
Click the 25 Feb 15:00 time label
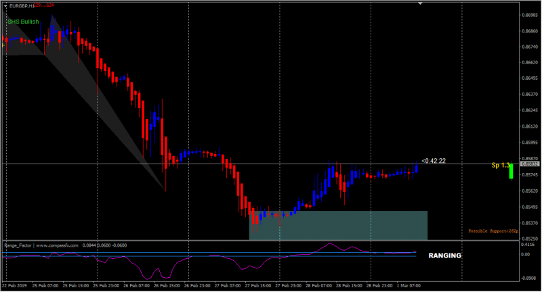coord(76,285)
